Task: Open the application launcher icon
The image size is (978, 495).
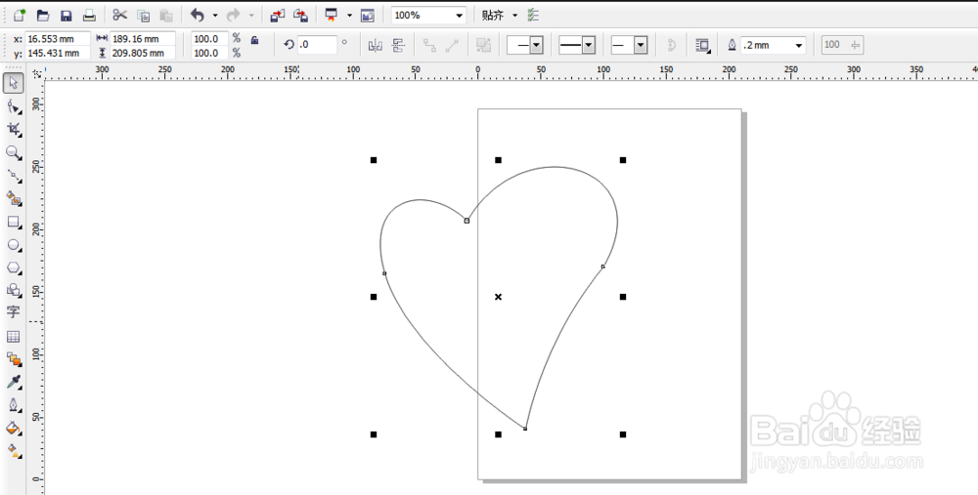Action: click(332, 15)
